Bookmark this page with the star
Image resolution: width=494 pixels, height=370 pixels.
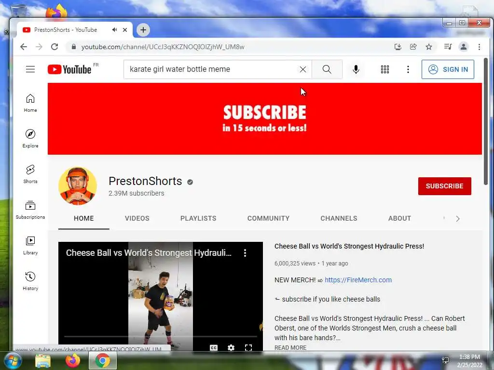click(429, 47)
